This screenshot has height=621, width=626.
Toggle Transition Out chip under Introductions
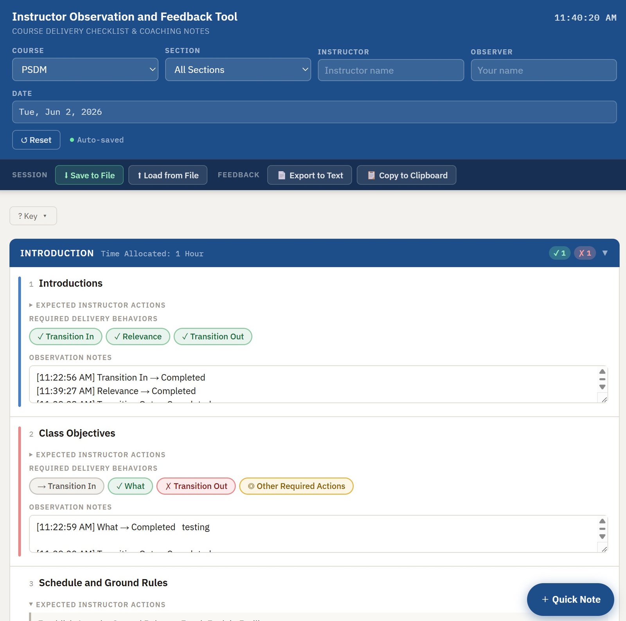pyautogui.click(x=213, y=337)
